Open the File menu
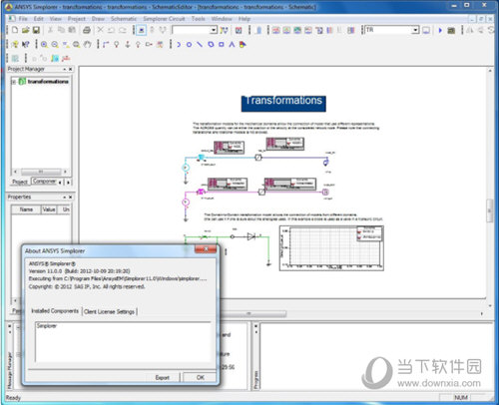 (x=23, y=19)
